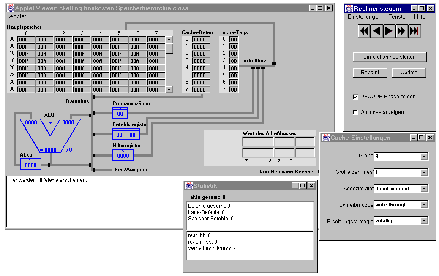This screenshot has height=276, width=439.
Task: Open the Einstellungen menu
Action: click(x=364, y=17)
